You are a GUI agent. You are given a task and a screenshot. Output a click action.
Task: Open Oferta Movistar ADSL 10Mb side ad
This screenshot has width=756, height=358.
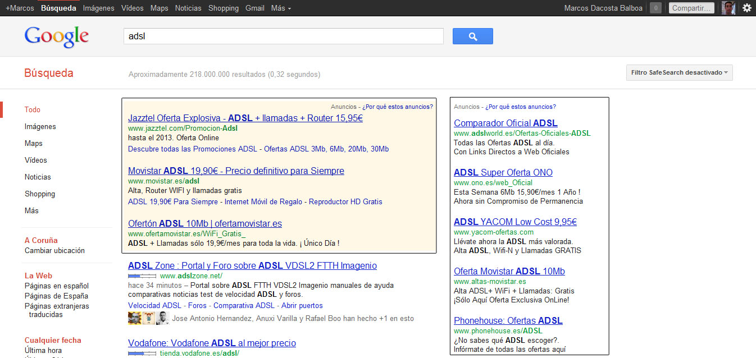[509, 271]
